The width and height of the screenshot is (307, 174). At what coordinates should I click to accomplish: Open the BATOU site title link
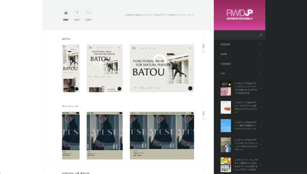(66, 39)
